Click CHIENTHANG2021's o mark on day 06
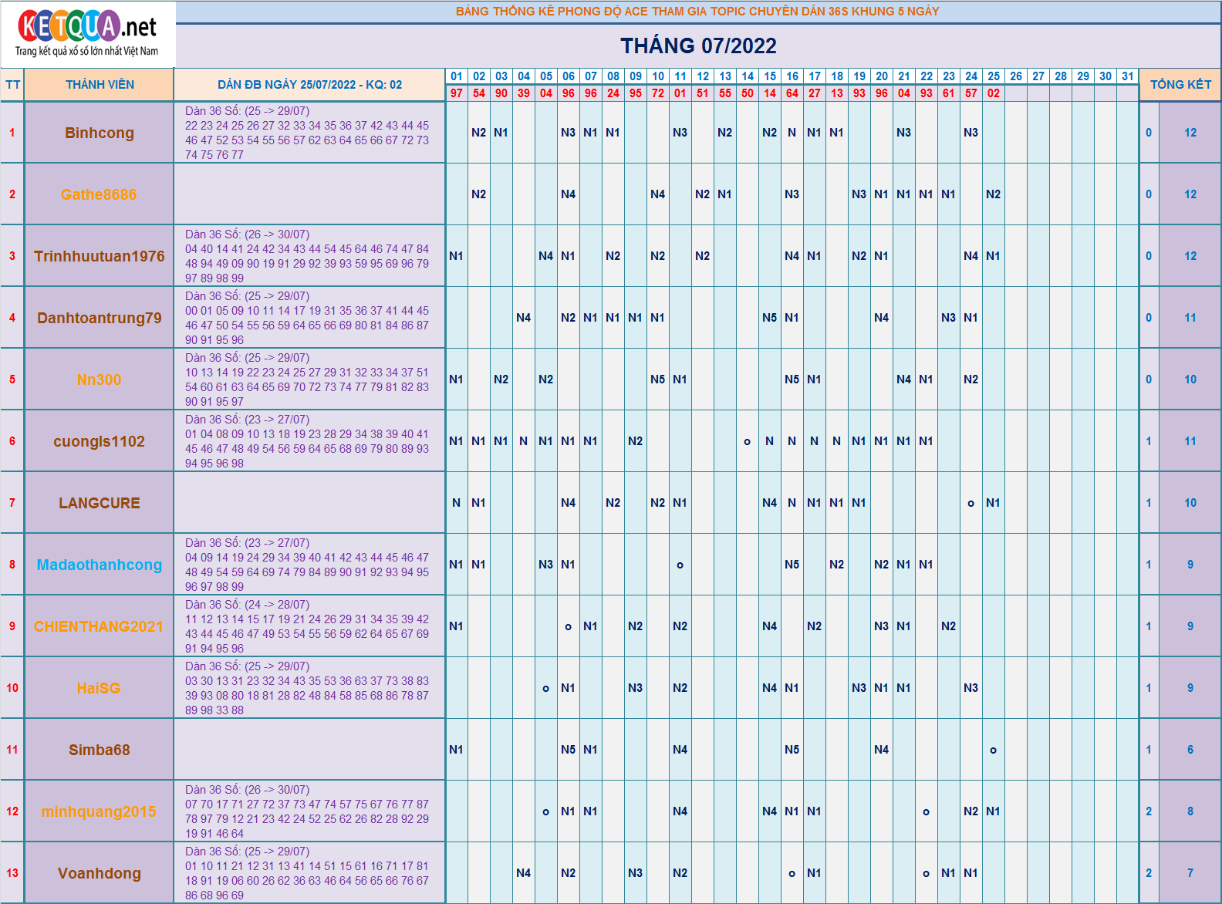Viewport: 1222px width, 904px height. (x=569, y=626)
